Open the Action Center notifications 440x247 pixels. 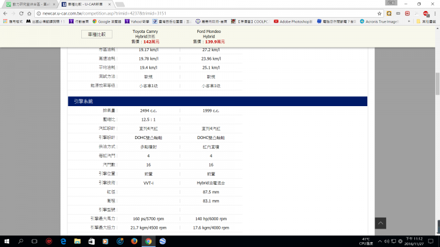point(431,241)
